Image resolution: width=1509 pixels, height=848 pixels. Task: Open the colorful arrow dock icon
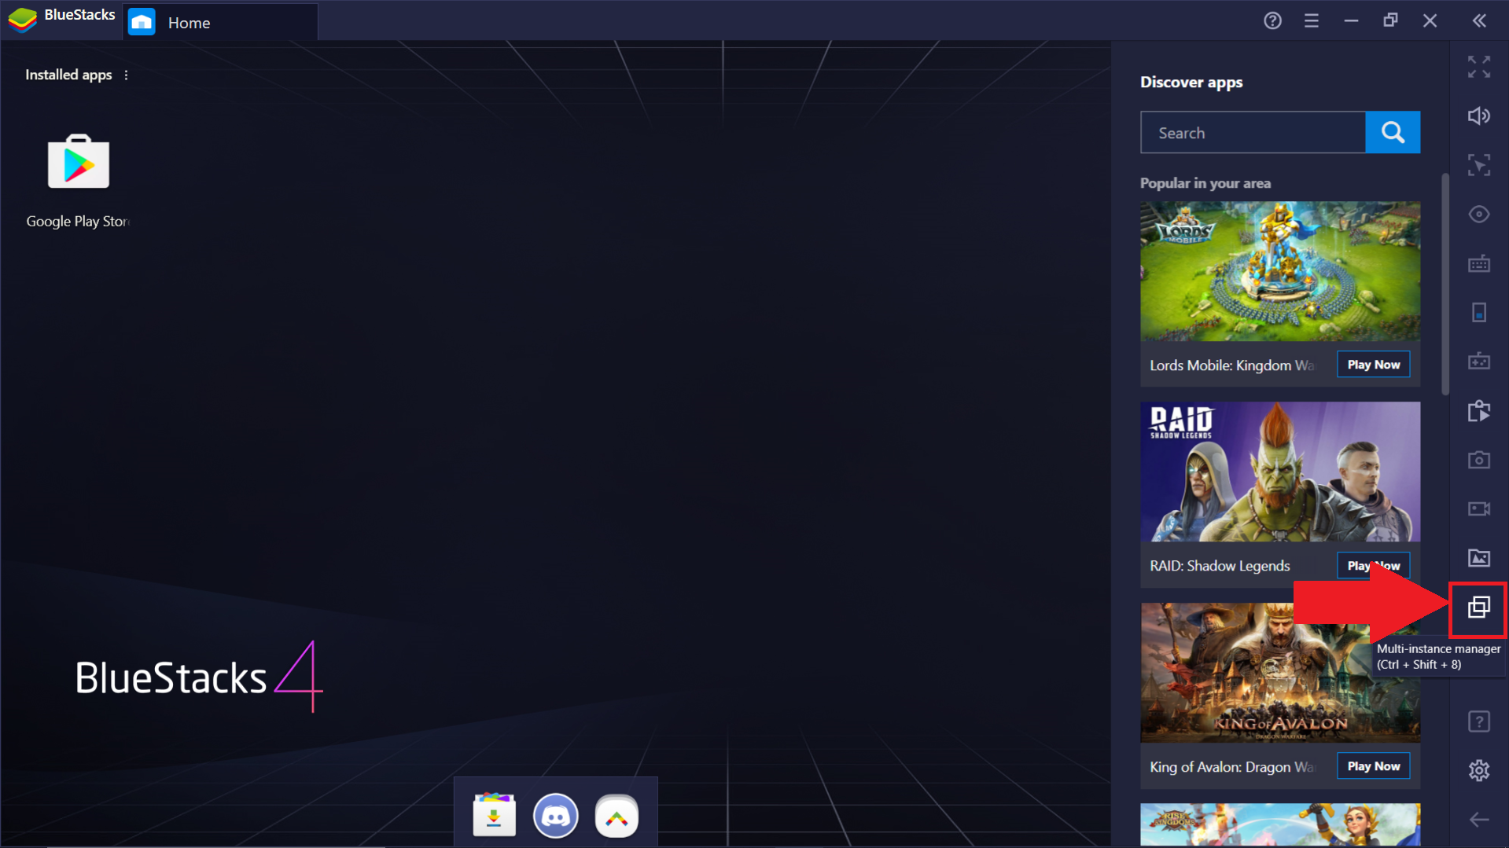[616, 816]
